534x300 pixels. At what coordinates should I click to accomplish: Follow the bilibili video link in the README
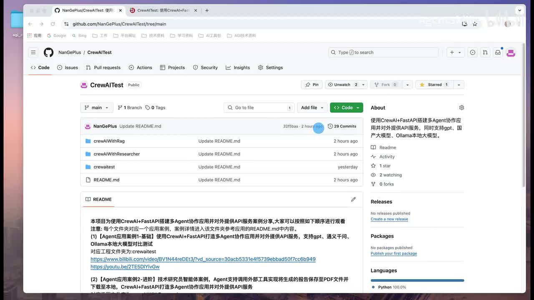pos(203,259)
